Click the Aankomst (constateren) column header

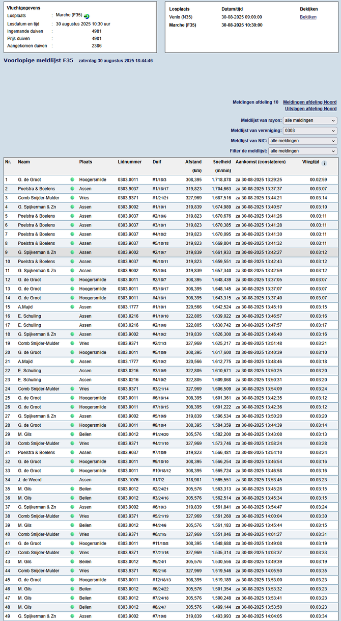pos(261,162)
